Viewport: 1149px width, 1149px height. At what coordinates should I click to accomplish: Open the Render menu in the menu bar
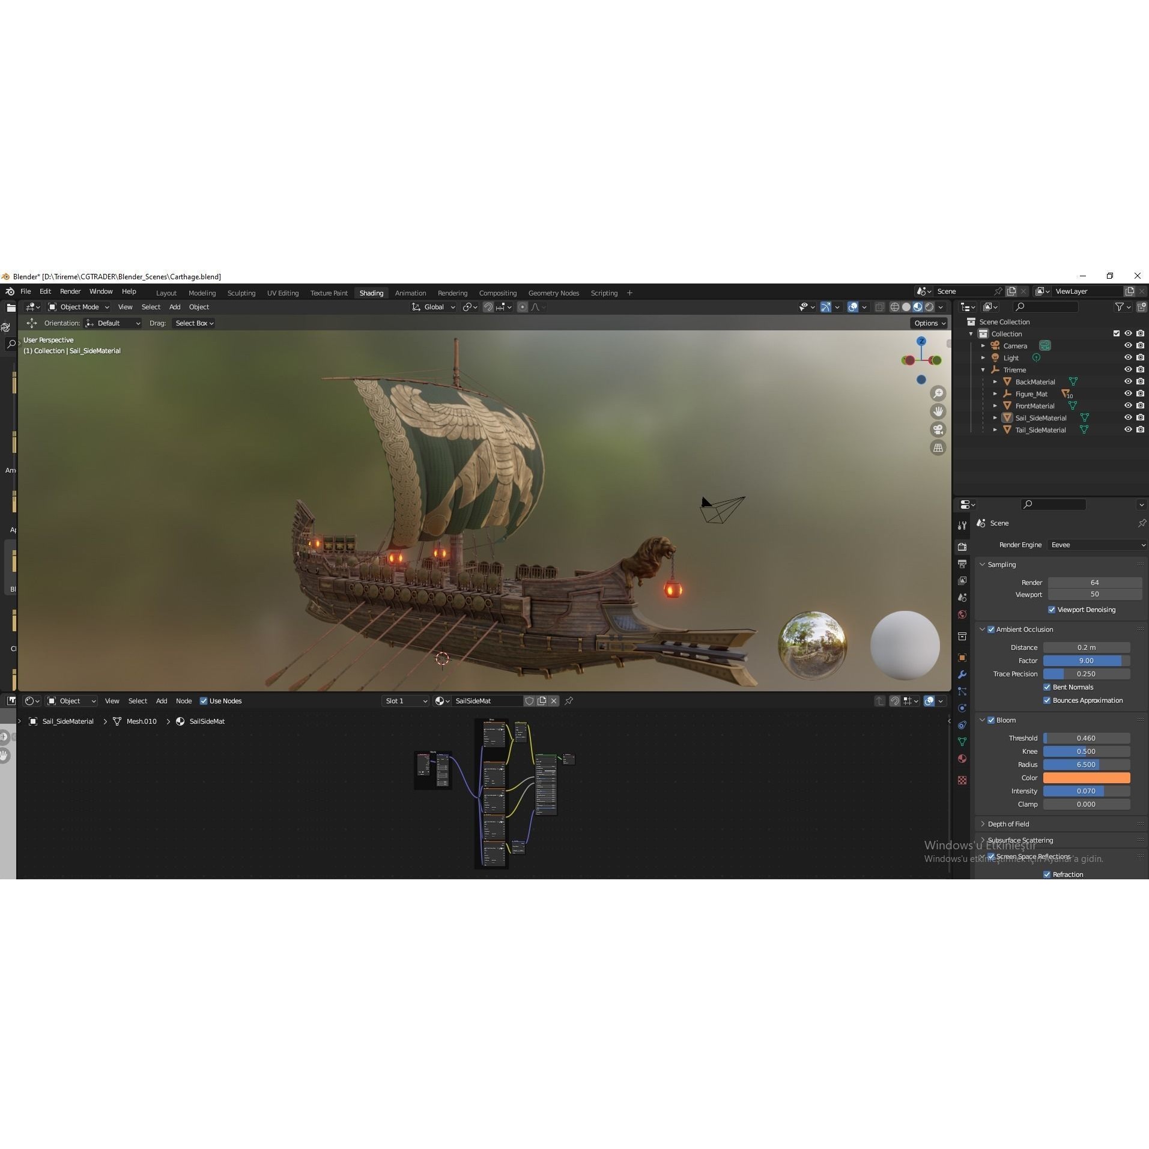(x=70, y=291)
